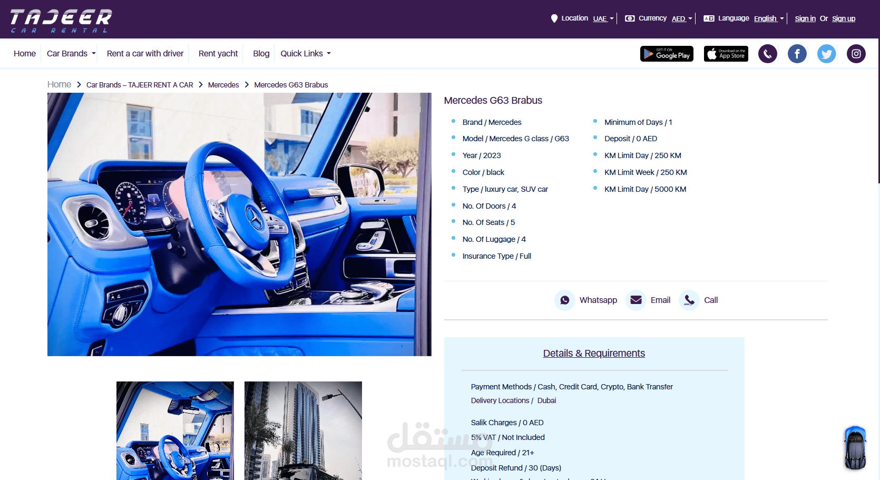Click 'KM Limit Day / 5000 KM'
Image resolution: width=880 pixels, height=480 pixels.
(x=645, y=189)
